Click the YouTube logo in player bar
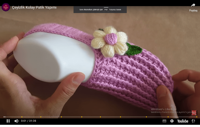 (x=182, y=121)
